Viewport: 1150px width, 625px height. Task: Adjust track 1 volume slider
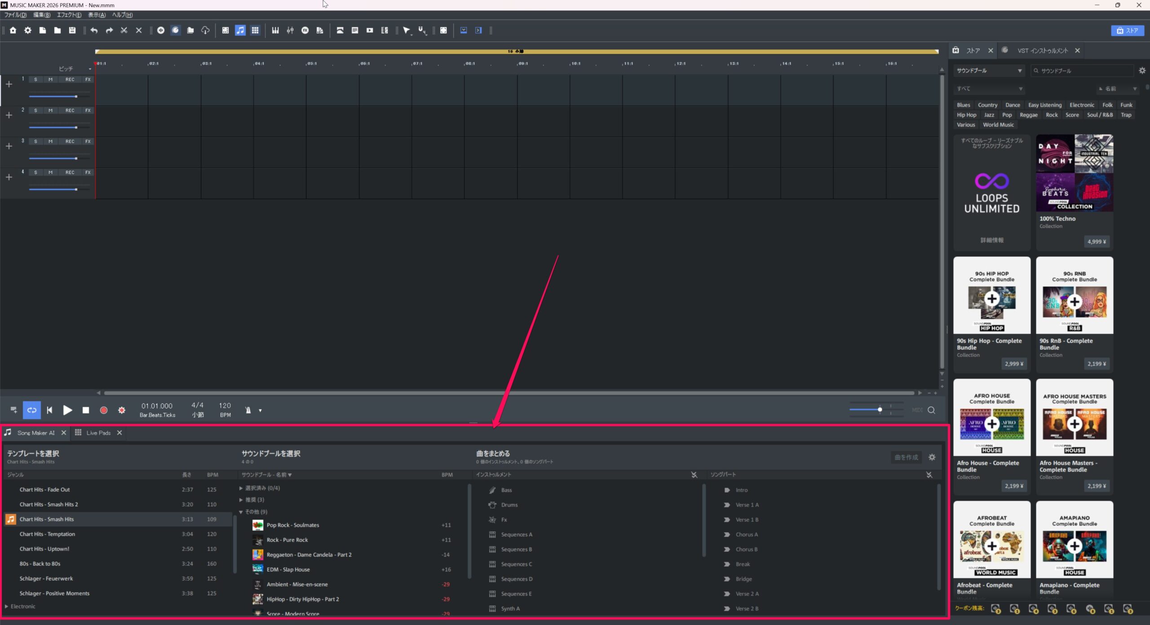pos(59,97)
